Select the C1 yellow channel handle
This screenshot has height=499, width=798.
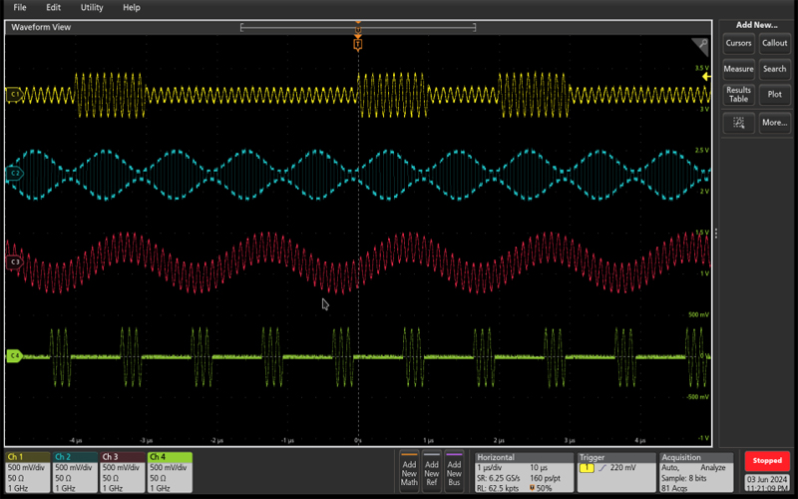pyautogui.click(x=14, y=95)
